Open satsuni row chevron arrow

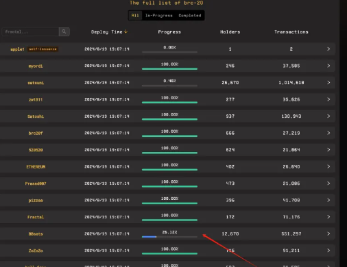[x=328, y=82]
